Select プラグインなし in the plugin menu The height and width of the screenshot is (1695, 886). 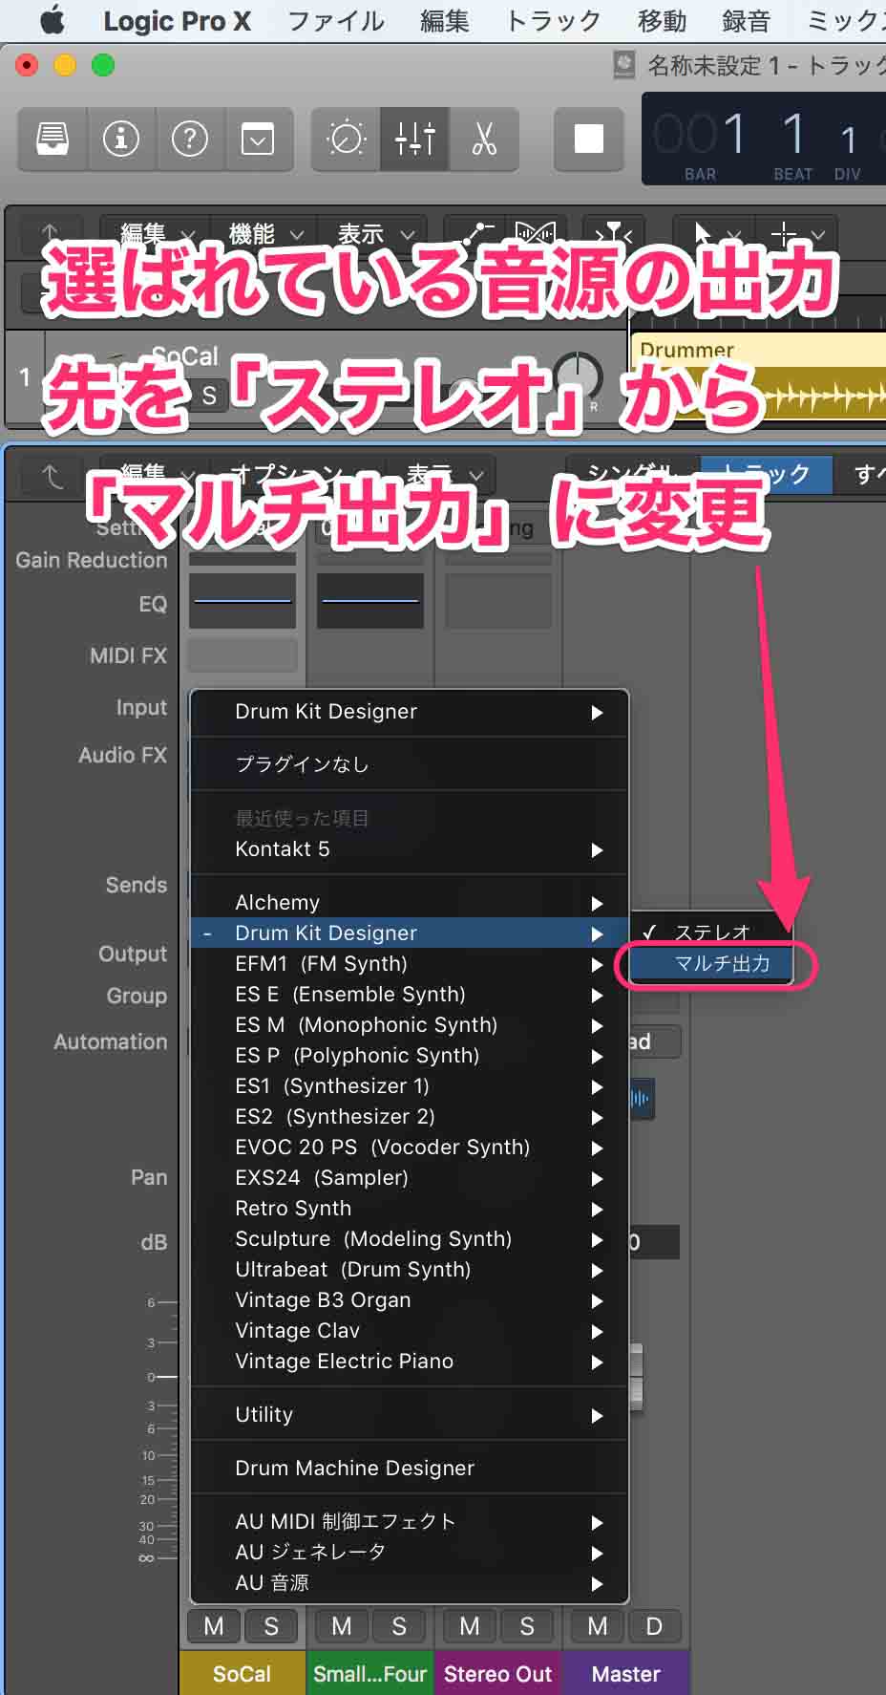(x=410, y=764)
